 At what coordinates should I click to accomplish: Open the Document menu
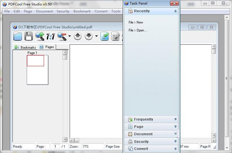[44, 11]
